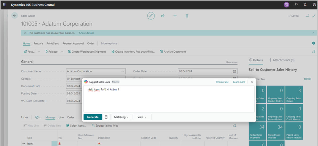
Task: Open the Terms of use link
Action: click(222, 82)
